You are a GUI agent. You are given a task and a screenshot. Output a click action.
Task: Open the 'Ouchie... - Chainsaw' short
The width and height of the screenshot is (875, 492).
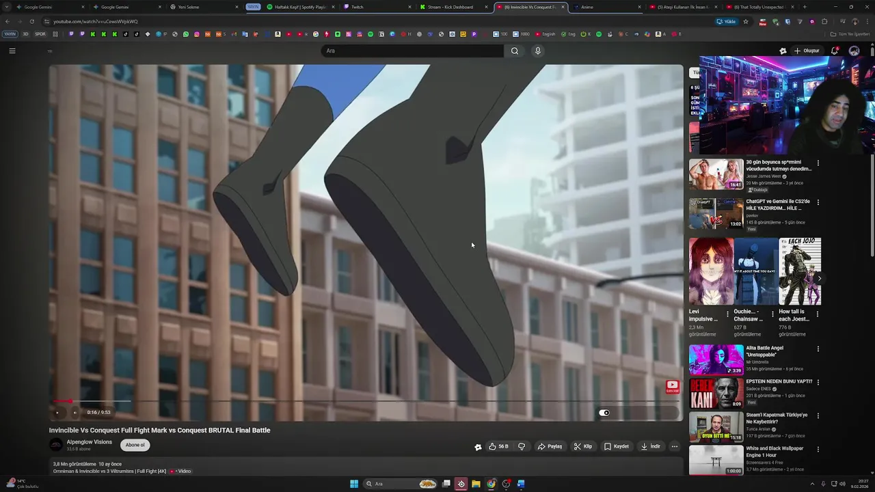(x=756, y=271)
